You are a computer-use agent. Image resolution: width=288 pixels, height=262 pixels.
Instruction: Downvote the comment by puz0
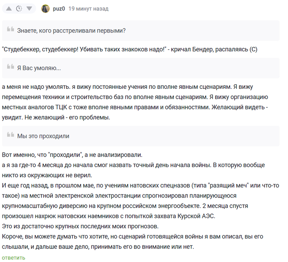29,9
